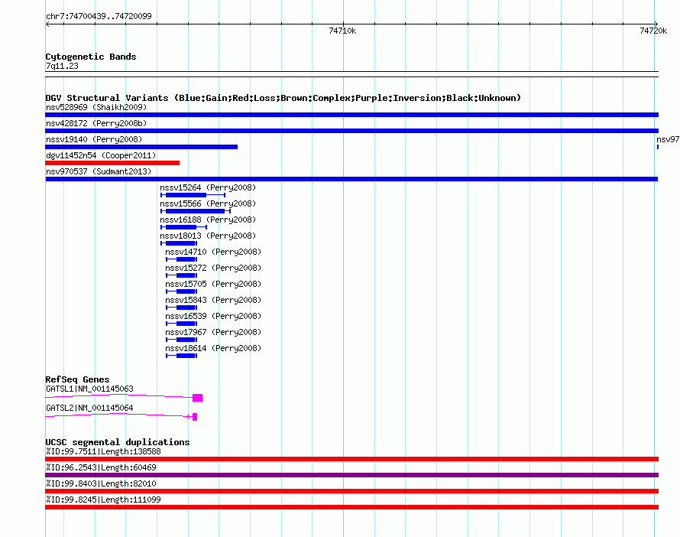Screen dimensions: 680x537
Task: Open nssv15272 (Perry2008) label
Action: coord(213,268)
